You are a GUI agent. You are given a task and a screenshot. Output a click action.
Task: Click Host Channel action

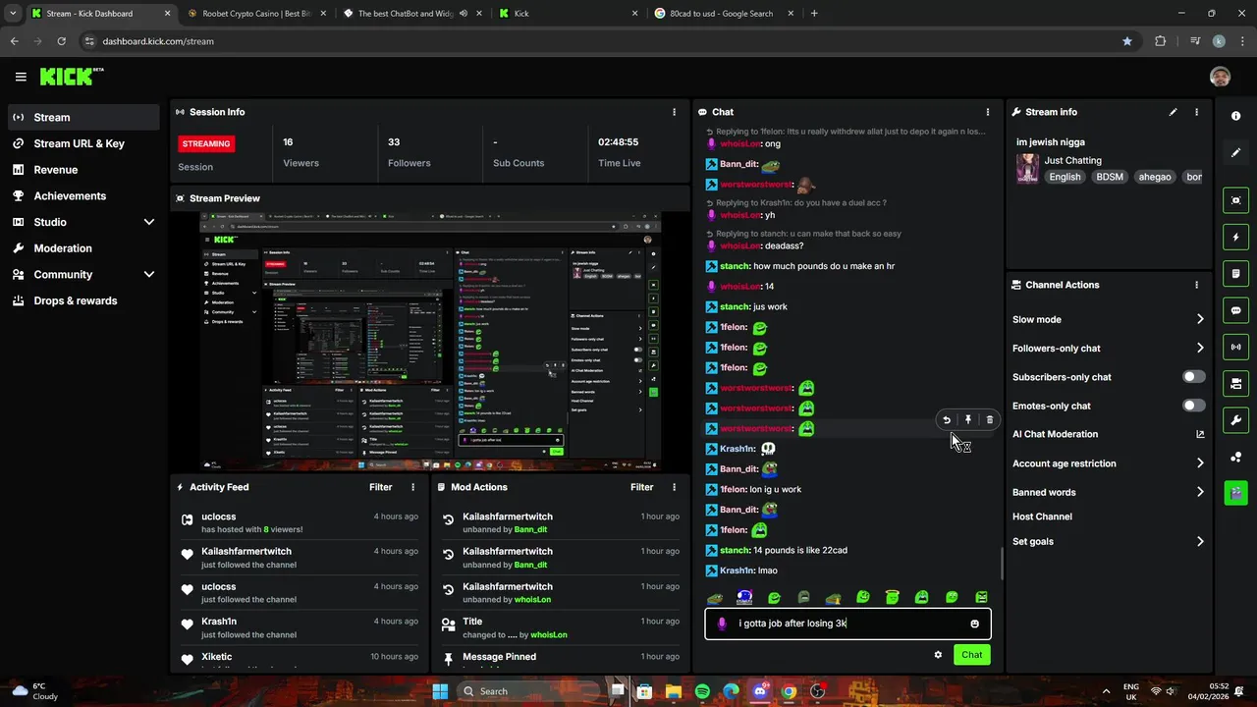(1042, 517)
